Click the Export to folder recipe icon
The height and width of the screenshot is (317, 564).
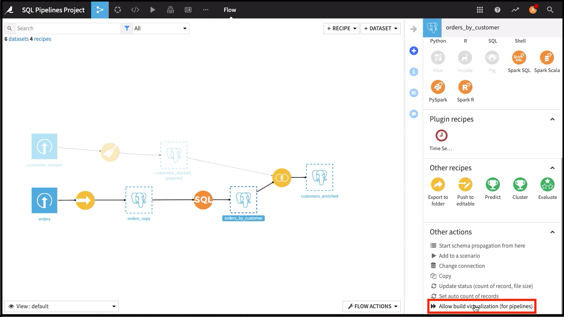(x=438, y=184)
